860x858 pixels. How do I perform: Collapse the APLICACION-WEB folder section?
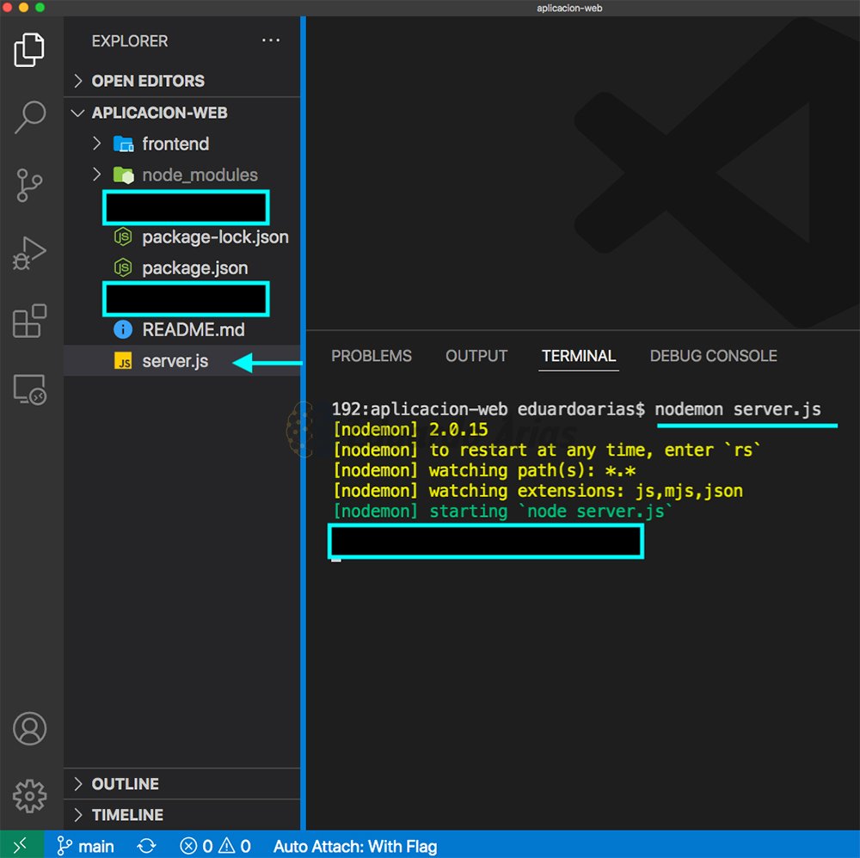coord(182,113)
